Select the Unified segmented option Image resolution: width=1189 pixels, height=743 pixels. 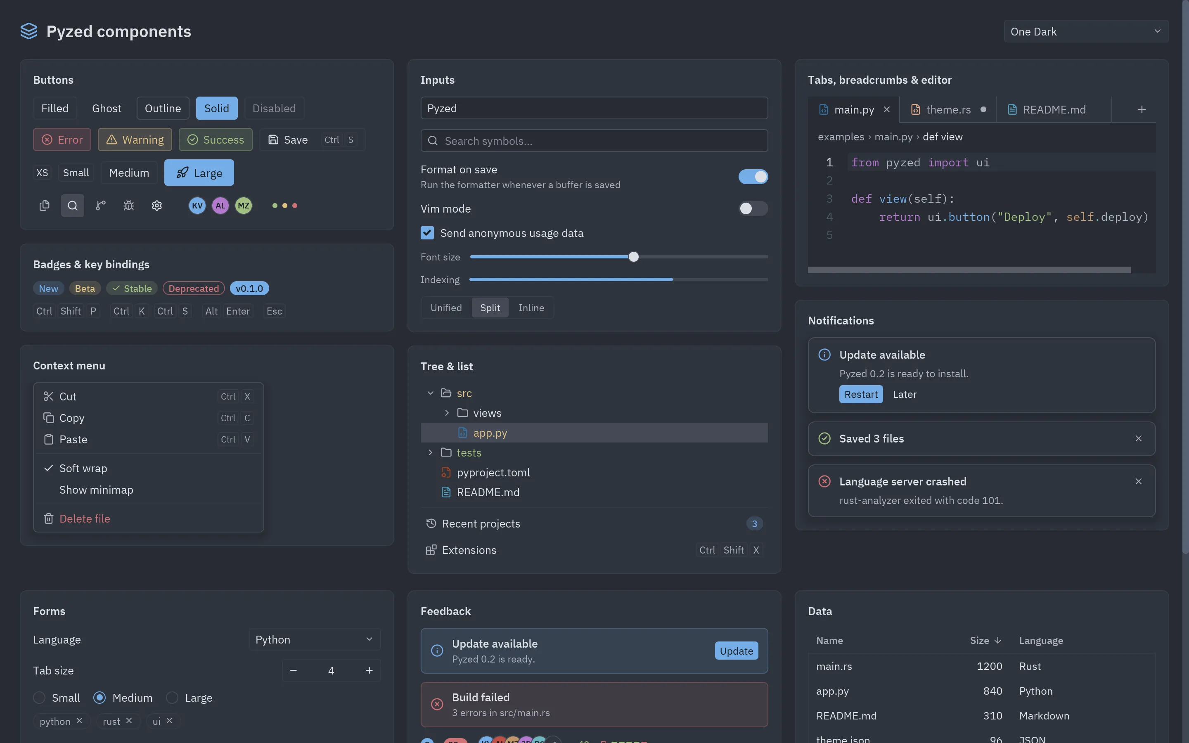point(446,308)
